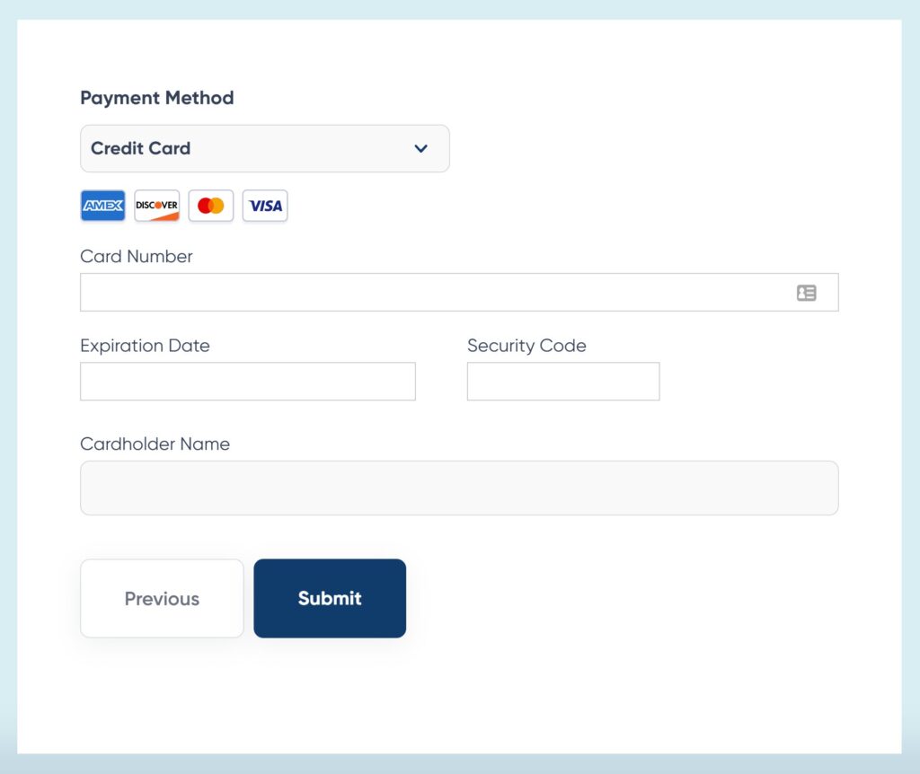Click the Credit Card dropdown text
The width and height of the screenshot is (920, 774).
[x=140, y=149]
